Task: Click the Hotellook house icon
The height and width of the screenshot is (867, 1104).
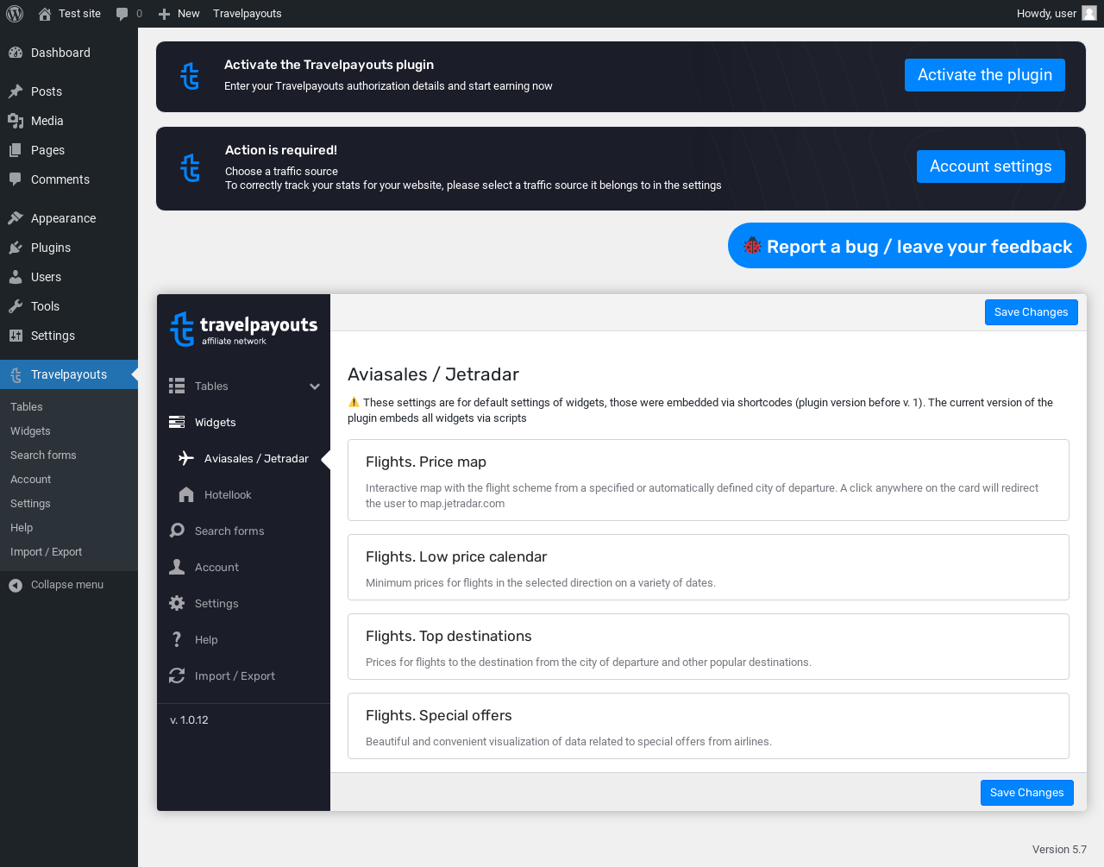Action: pos(186,494)
